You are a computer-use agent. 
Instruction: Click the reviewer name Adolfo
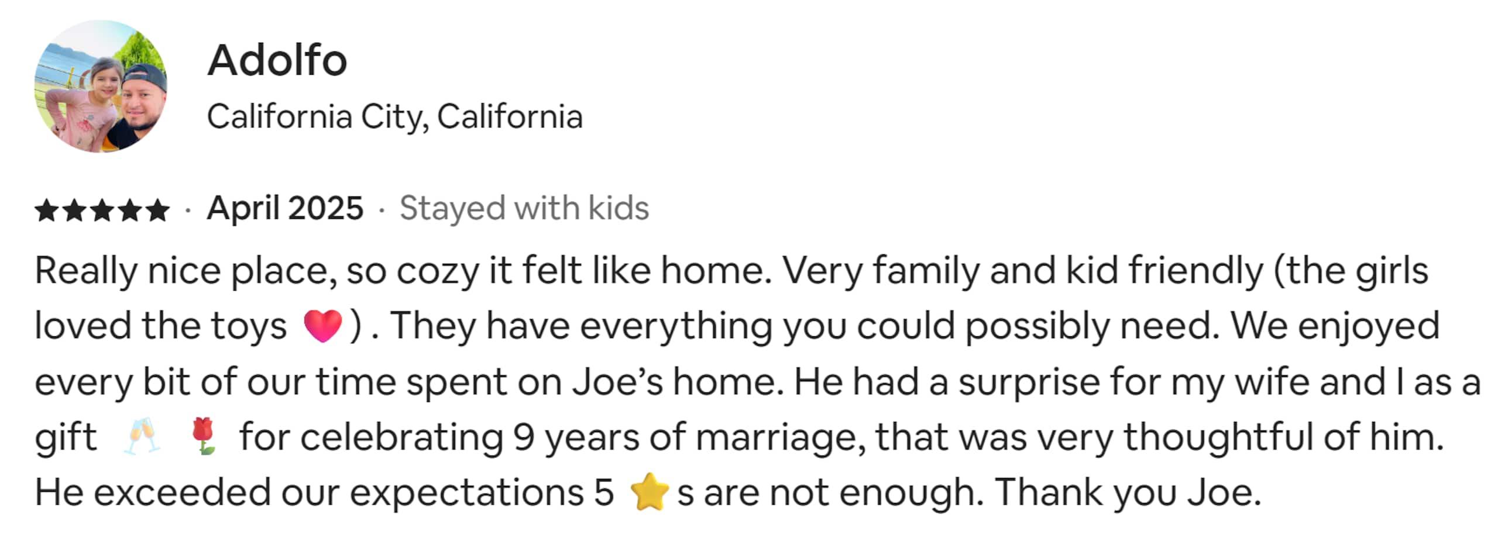click(277, 60)
